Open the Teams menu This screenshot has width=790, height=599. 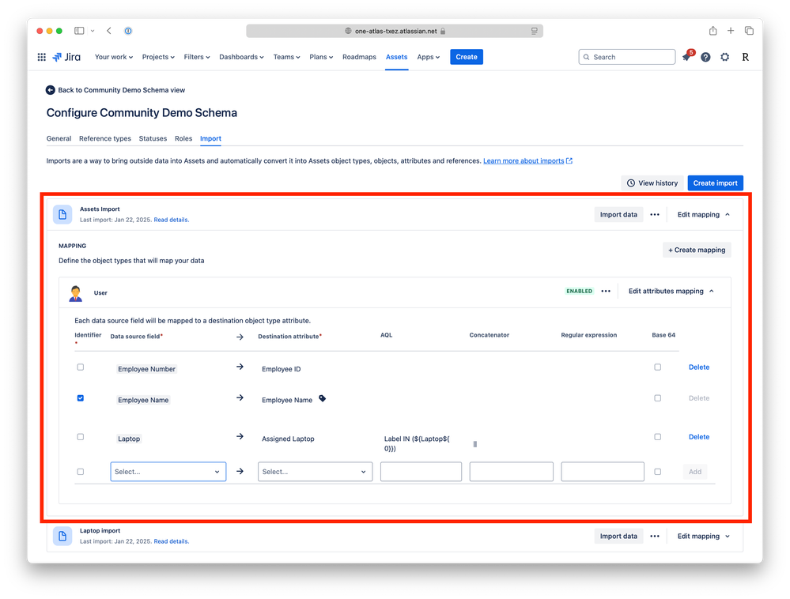286,57
